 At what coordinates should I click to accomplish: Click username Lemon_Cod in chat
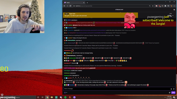(x=72, y=58)
